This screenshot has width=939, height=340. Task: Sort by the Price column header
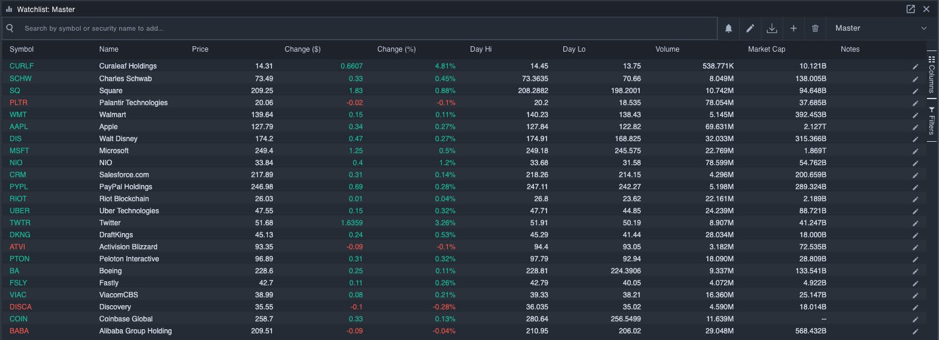point(200,49)
